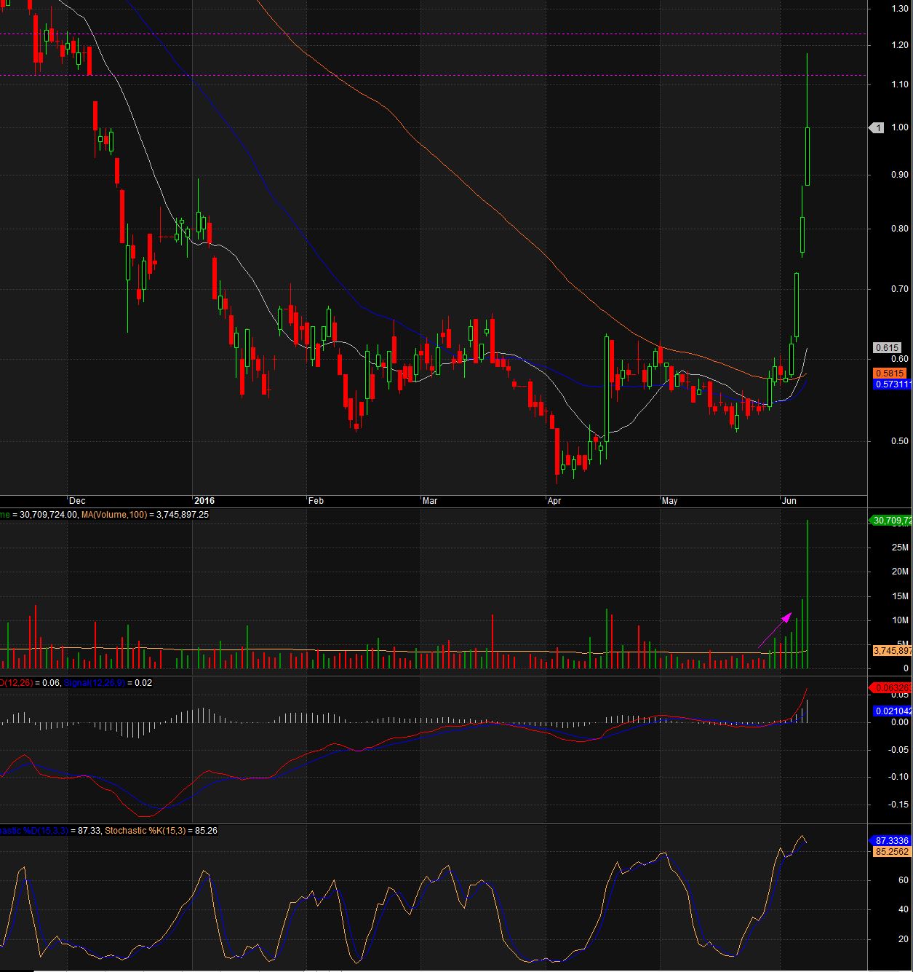Jump to the Mar date marker
The width and height of the screenshot is (913, 972).
tap(431, 501)
